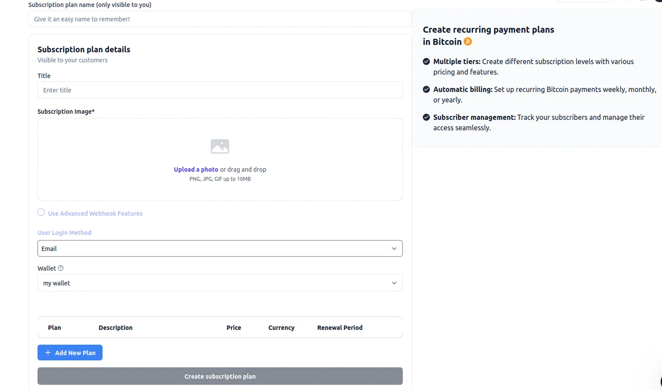Click the checkmark icon beside Automatic billing

point(426,89)
